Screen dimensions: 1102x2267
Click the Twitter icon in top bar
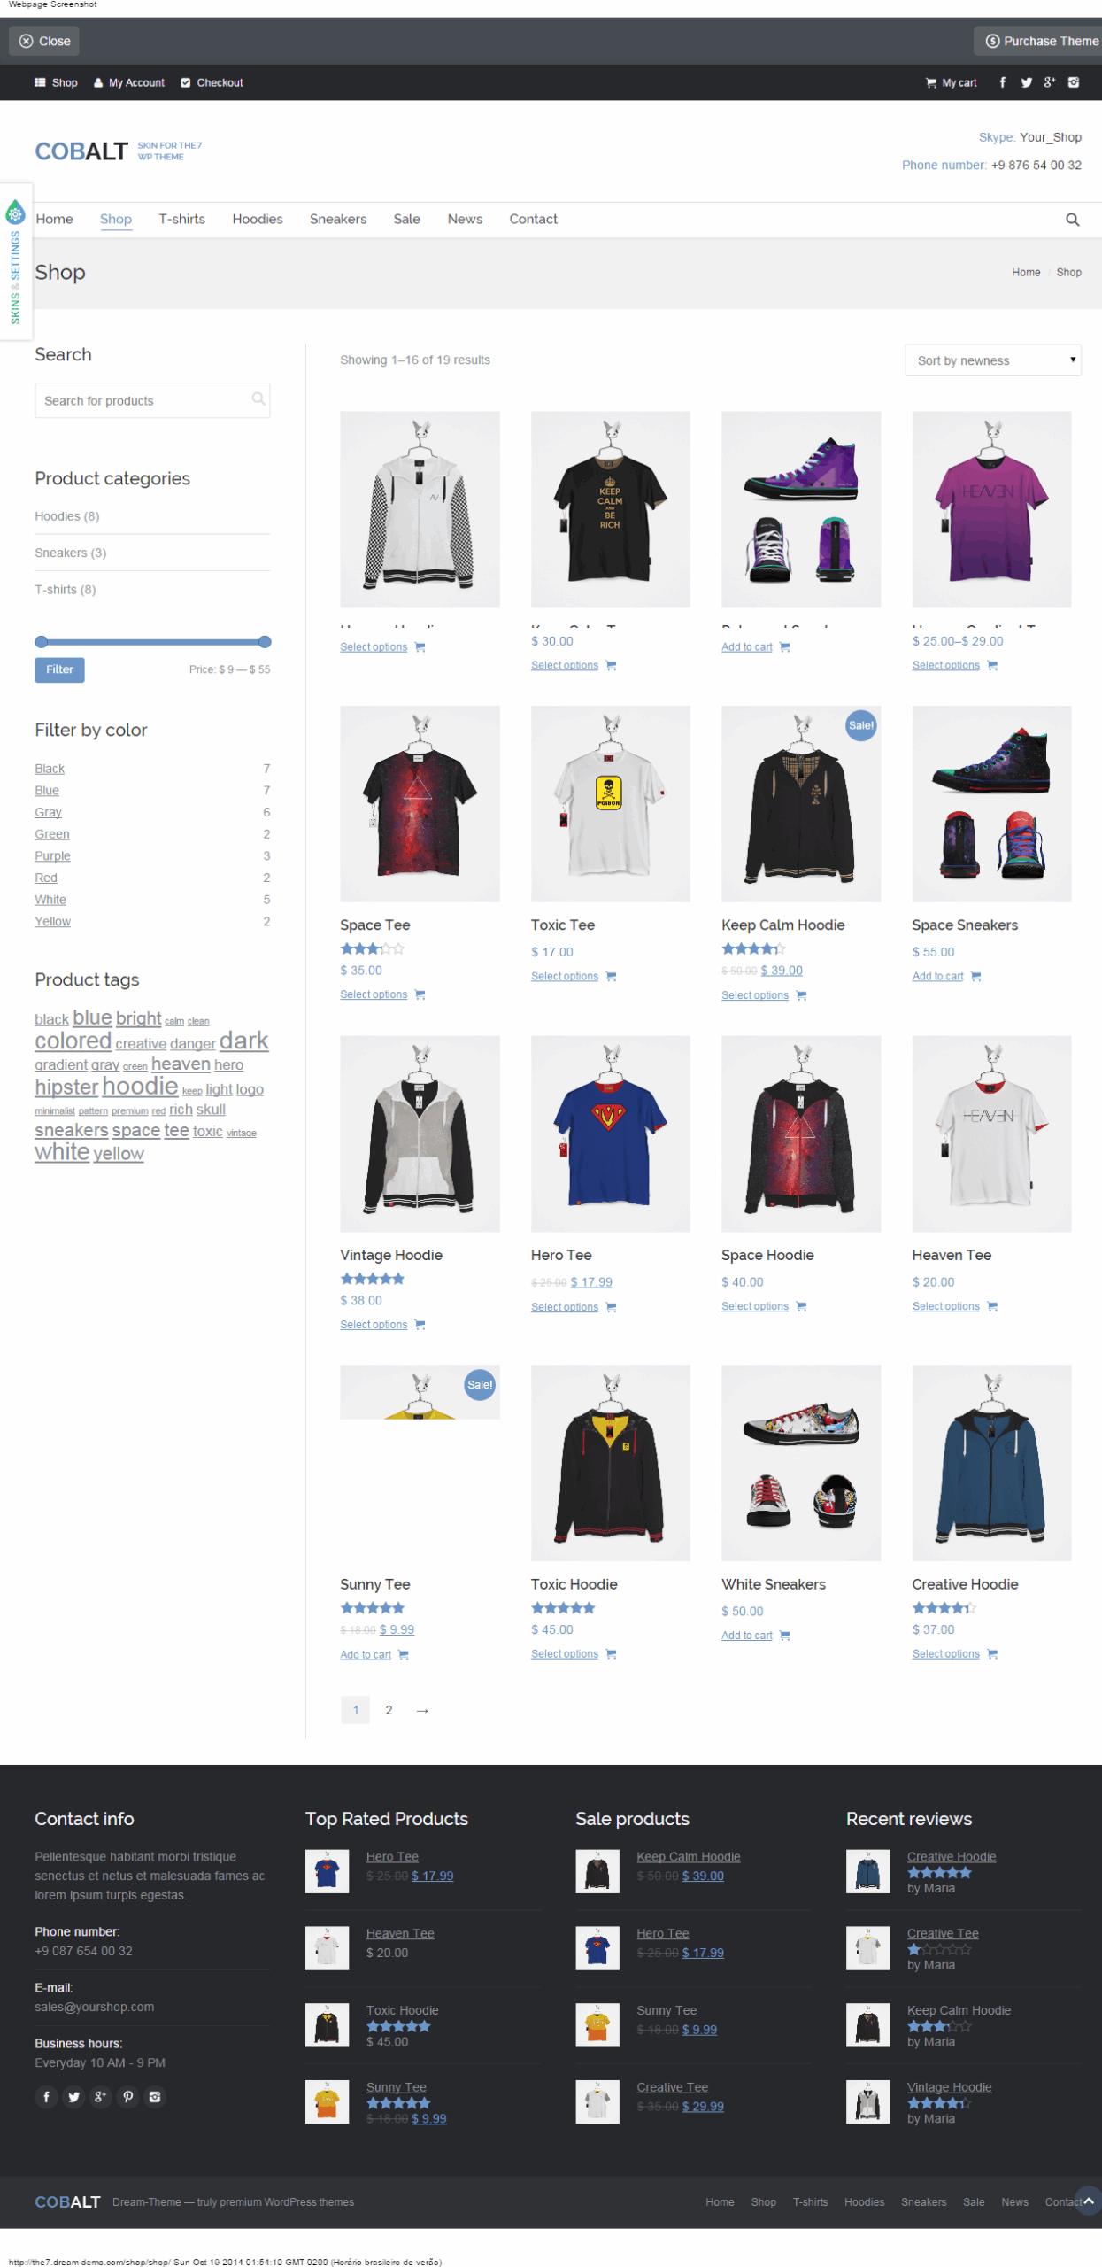(1026, 82)
